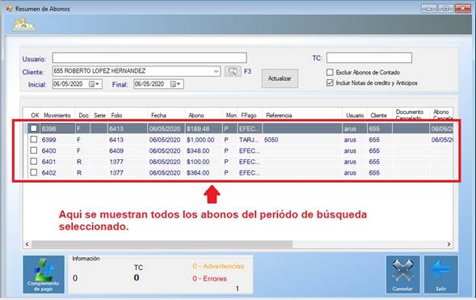
Task: Click the Mon column header
Action: click(231, 116)
